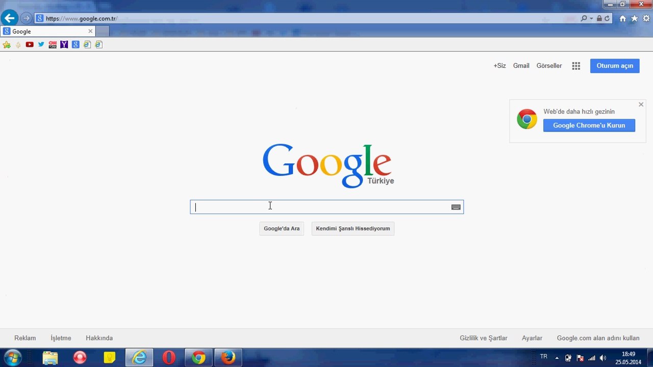Image resolution: width=653 pixels, height=367 pixels.
Task: Open the Action Center flag icon
Action: 580,358
